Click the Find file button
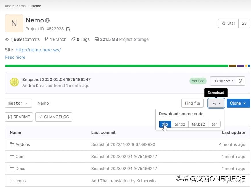Screen dimensions: 251x187 (192, 103)
